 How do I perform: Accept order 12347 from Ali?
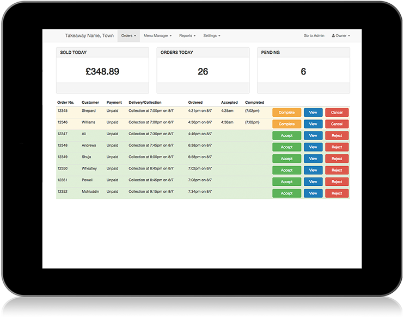pyautogui.click(x=286, y=136)
